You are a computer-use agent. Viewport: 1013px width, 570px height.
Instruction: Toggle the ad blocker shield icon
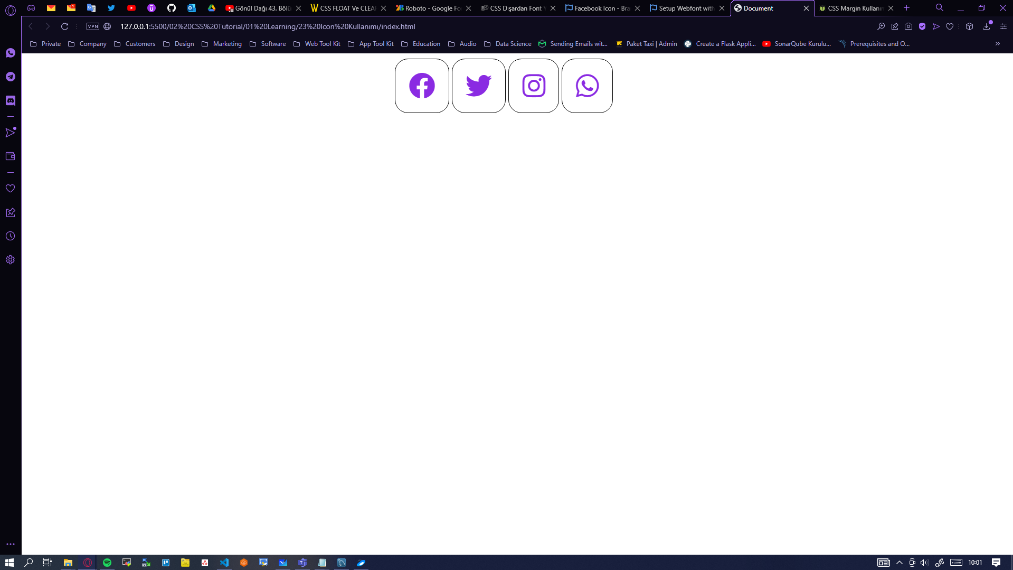[922, 26]
